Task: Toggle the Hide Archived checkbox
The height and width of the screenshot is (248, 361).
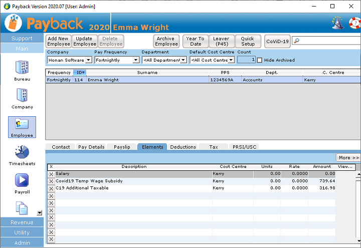Action: (x=260, y=60)
